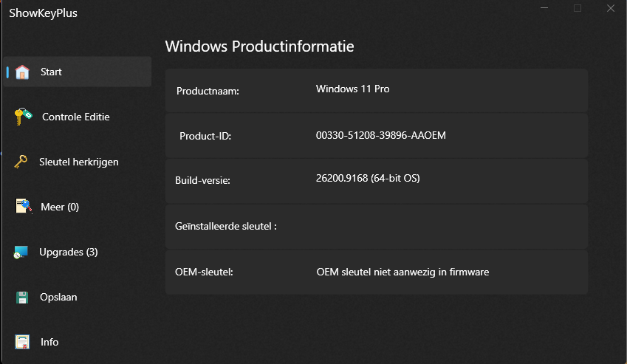
Task: Open the Info page label
Action: coord(49,342)
